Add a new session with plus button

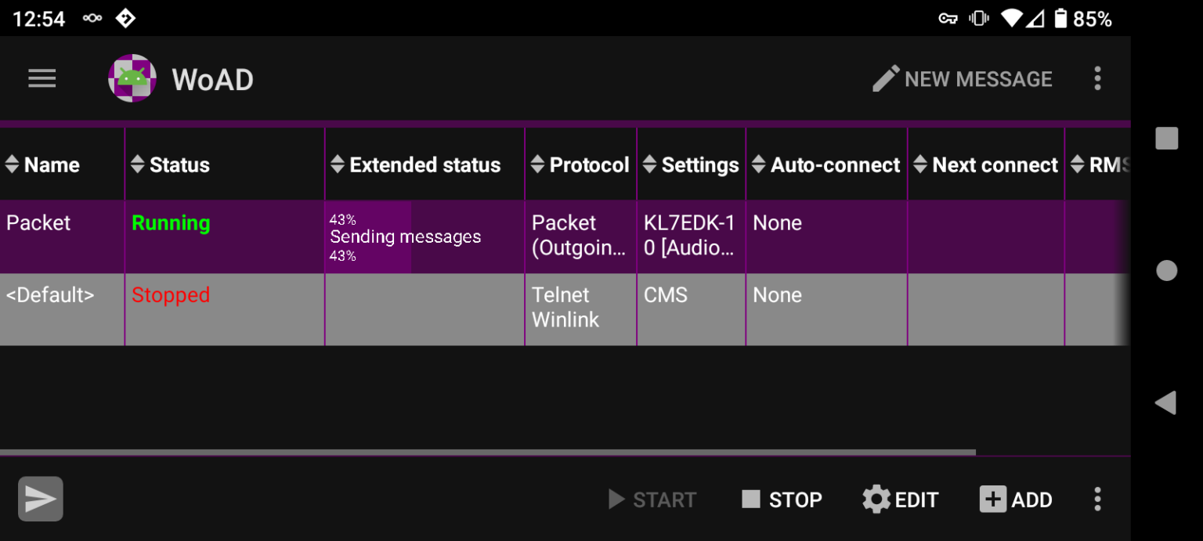point(1016,500)
